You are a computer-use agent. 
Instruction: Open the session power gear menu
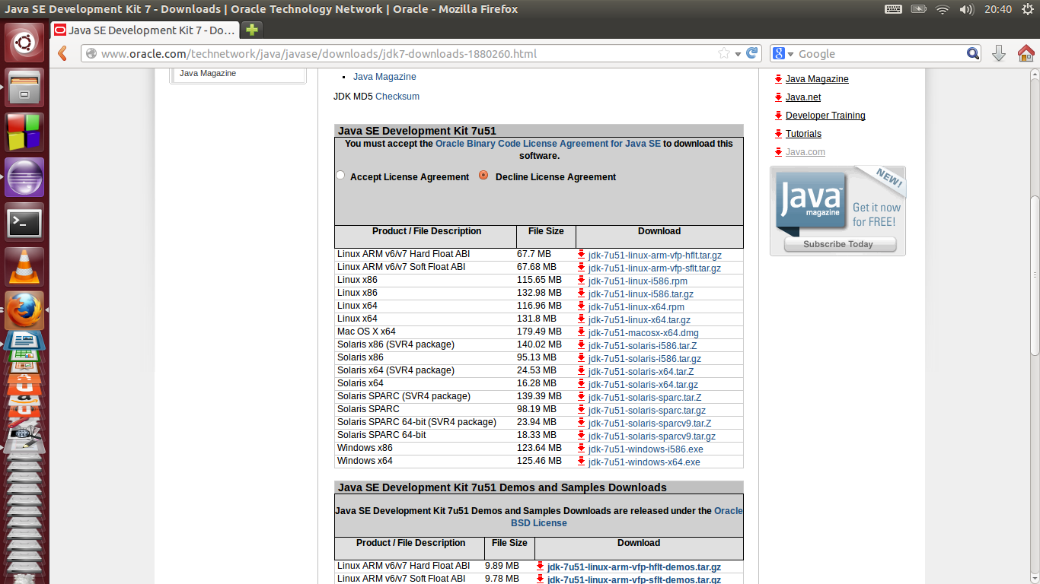tap(1026, 9)
